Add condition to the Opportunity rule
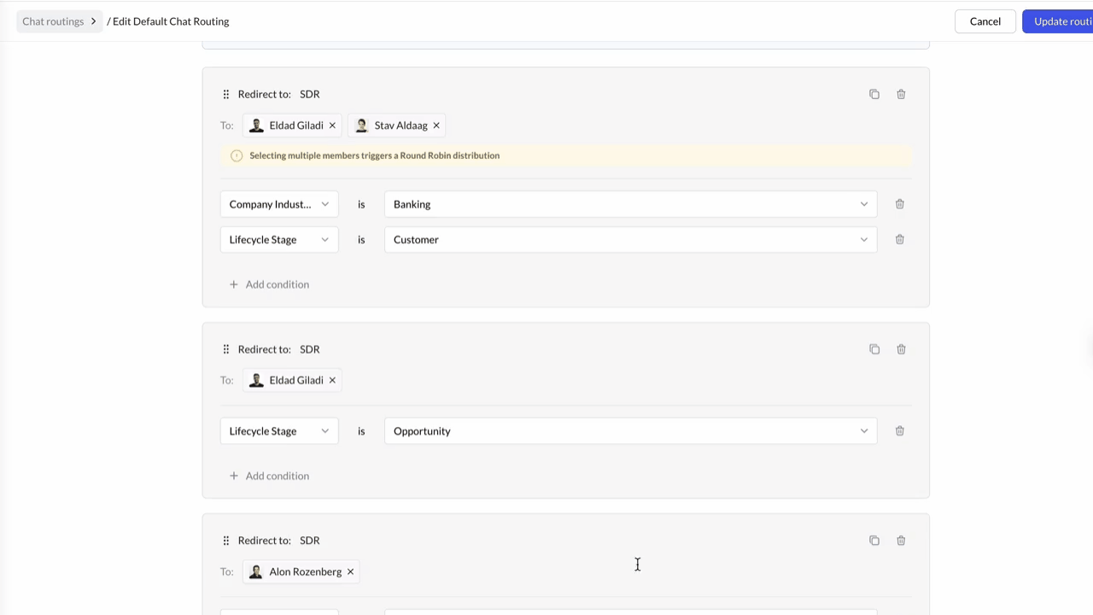Viewport: 1093px width, 615px height. click(269, 476)
